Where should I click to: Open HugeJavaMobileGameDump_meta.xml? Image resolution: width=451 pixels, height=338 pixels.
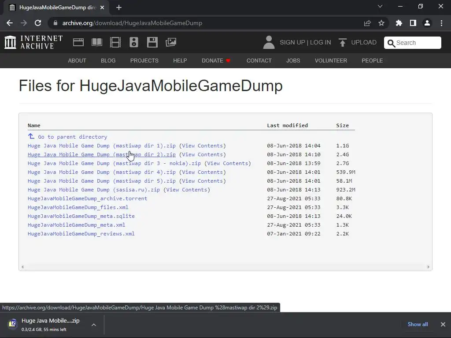(x=77, y=225)
